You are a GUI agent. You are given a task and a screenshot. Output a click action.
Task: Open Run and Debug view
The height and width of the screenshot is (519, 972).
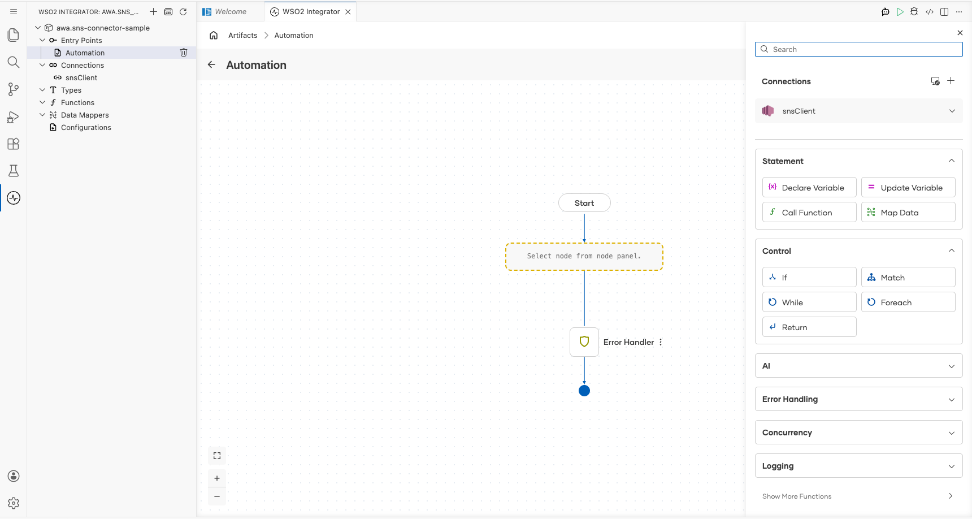[x=14, y=116]
